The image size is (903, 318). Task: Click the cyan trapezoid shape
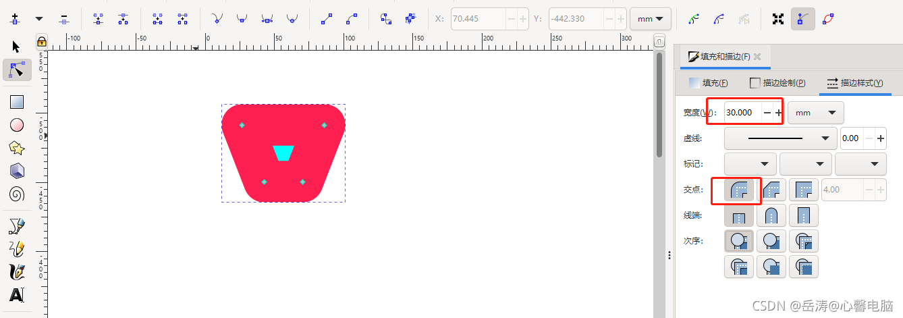(x=283, y=153)
